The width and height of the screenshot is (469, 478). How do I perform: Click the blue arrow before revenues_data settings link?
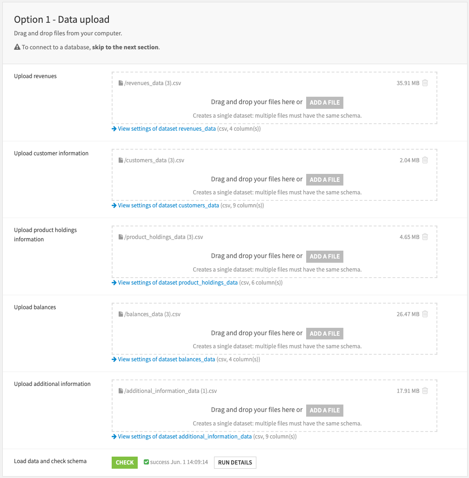coord(114,128)
